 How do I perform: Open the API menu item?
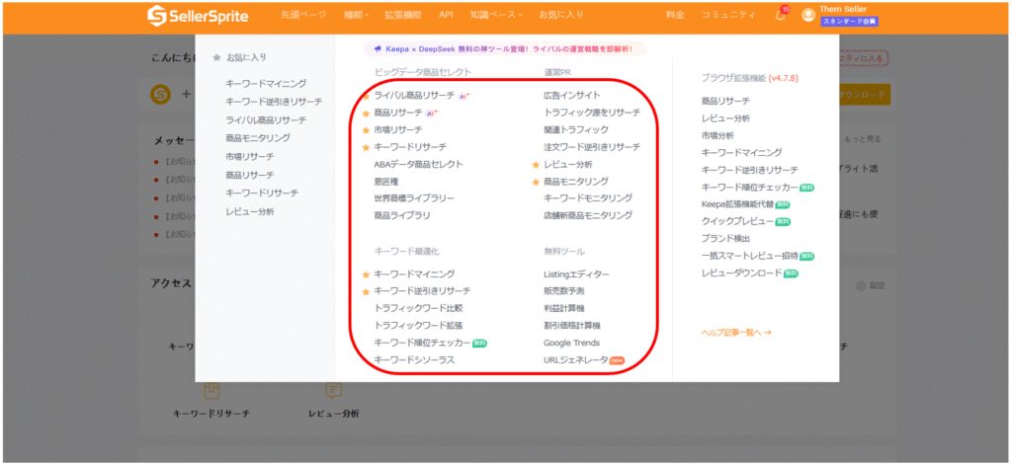click(446, 15)
